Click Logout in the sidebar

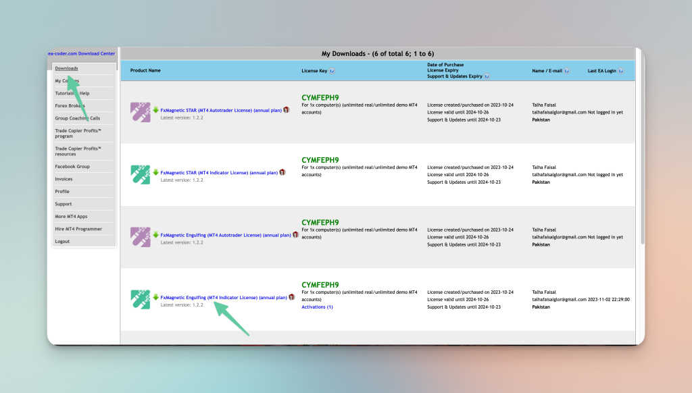[x=62, y=242]
